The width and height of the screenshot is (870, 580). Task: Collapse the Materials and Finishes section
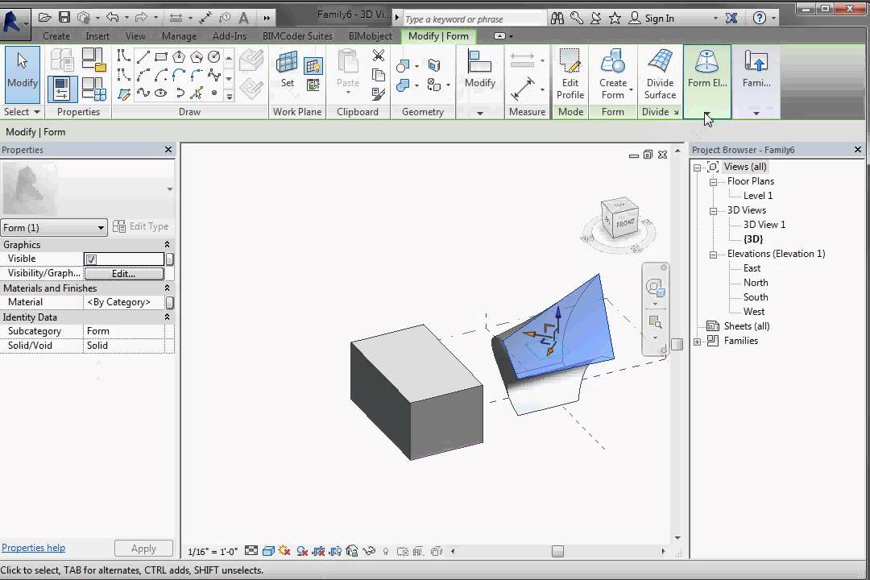coord(167,288)
